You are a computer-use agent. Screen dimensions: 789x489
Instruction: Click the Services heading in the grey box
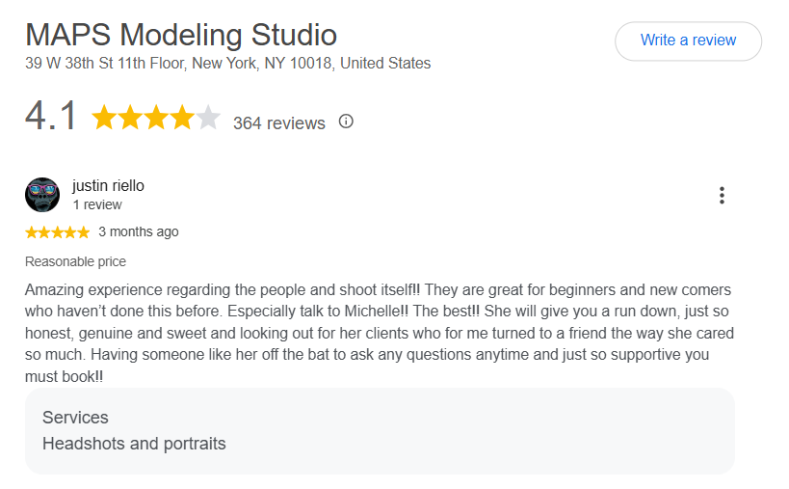[75, 418]
